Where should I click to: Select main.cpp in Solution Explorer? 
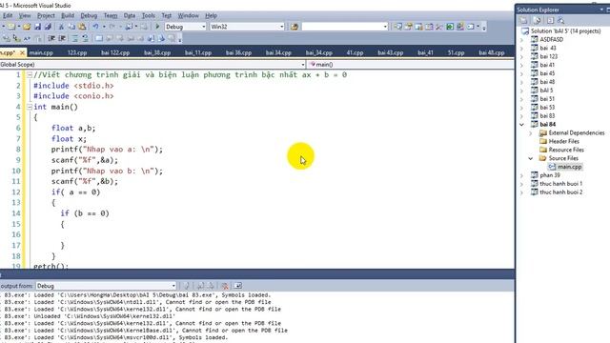(570, 167)
